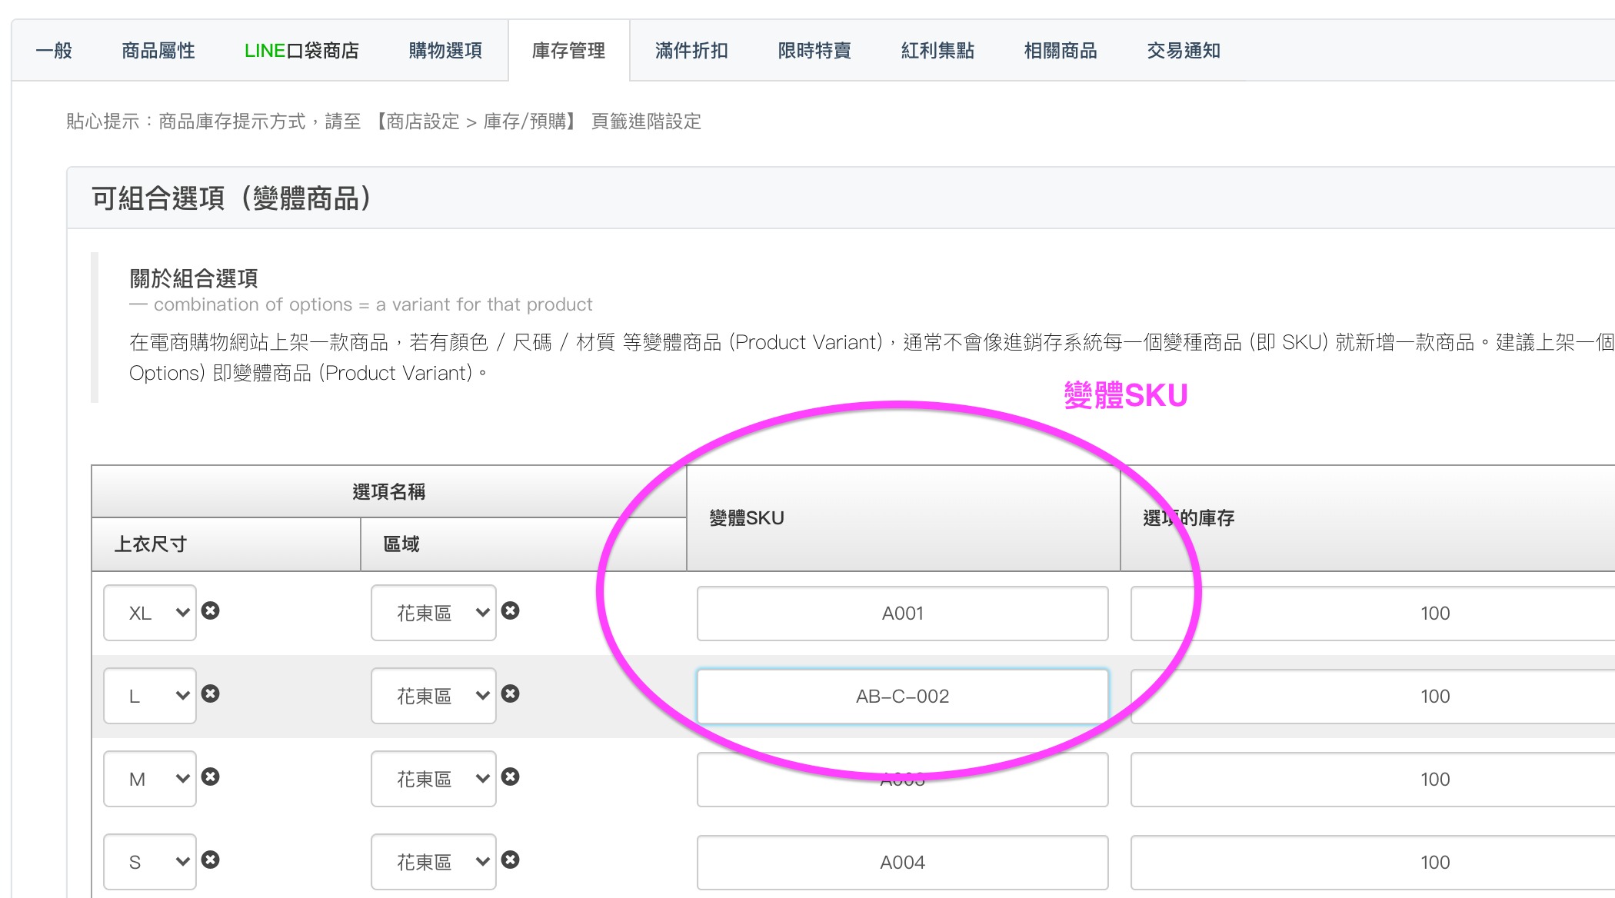This screenshot has width=1615, height=898.
Task: Remove 花東區 region in L row
Action: pos(510,693)
